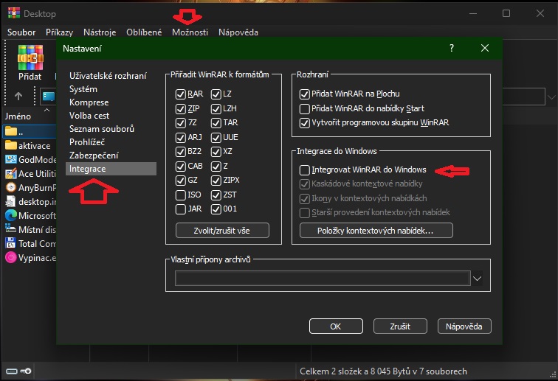Check the ISO format association box
Viewport: 558px width, 381px height.
(180, 195)
